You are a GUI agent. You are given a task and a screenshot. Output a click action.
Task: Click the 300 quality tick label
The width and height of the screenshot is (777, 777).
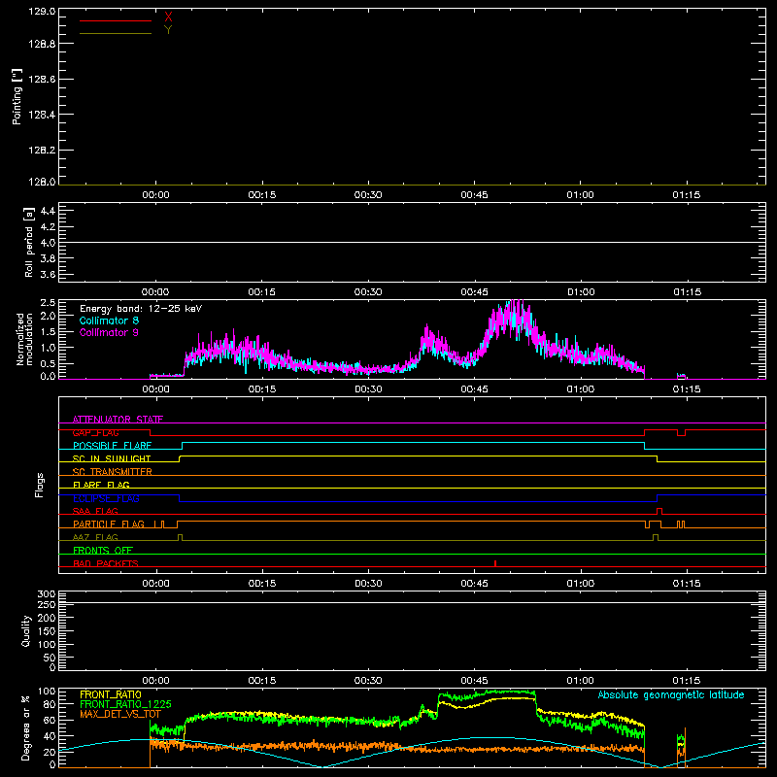coord(47,594)
